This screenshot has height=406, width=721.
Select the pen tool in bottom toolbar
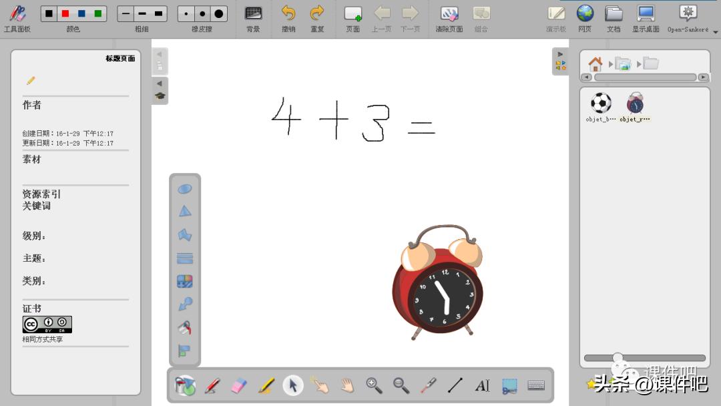212,385
